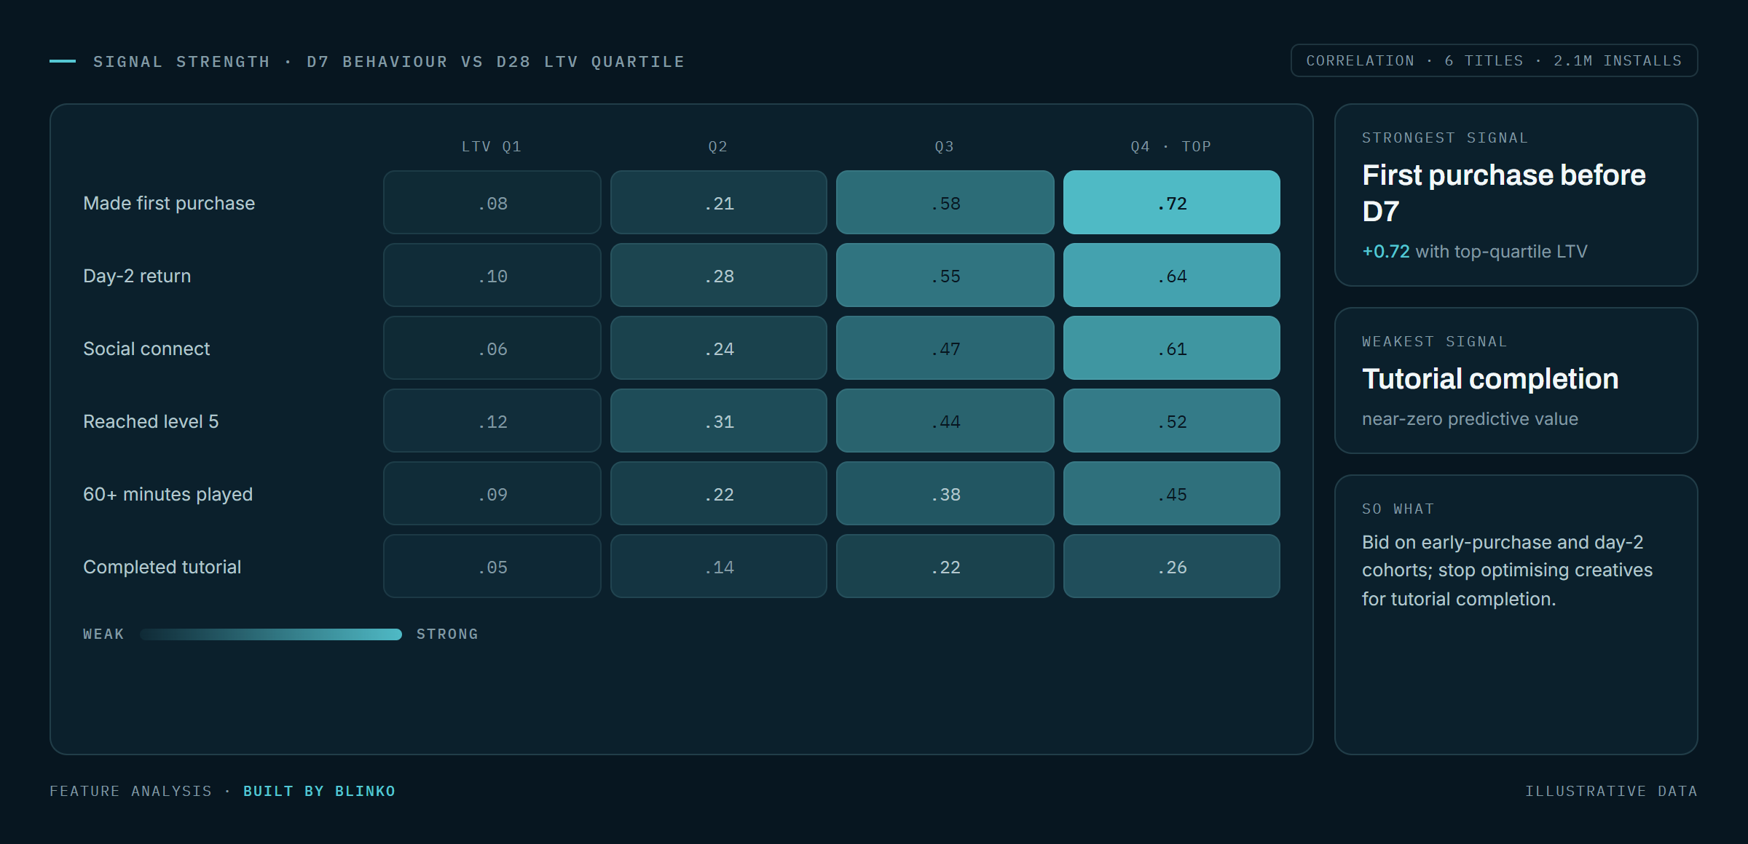The width and height of the screenshot is (1748, 844).
Task: Click the weak-to-strong gradient legend bar
Action: coord(271,634)
